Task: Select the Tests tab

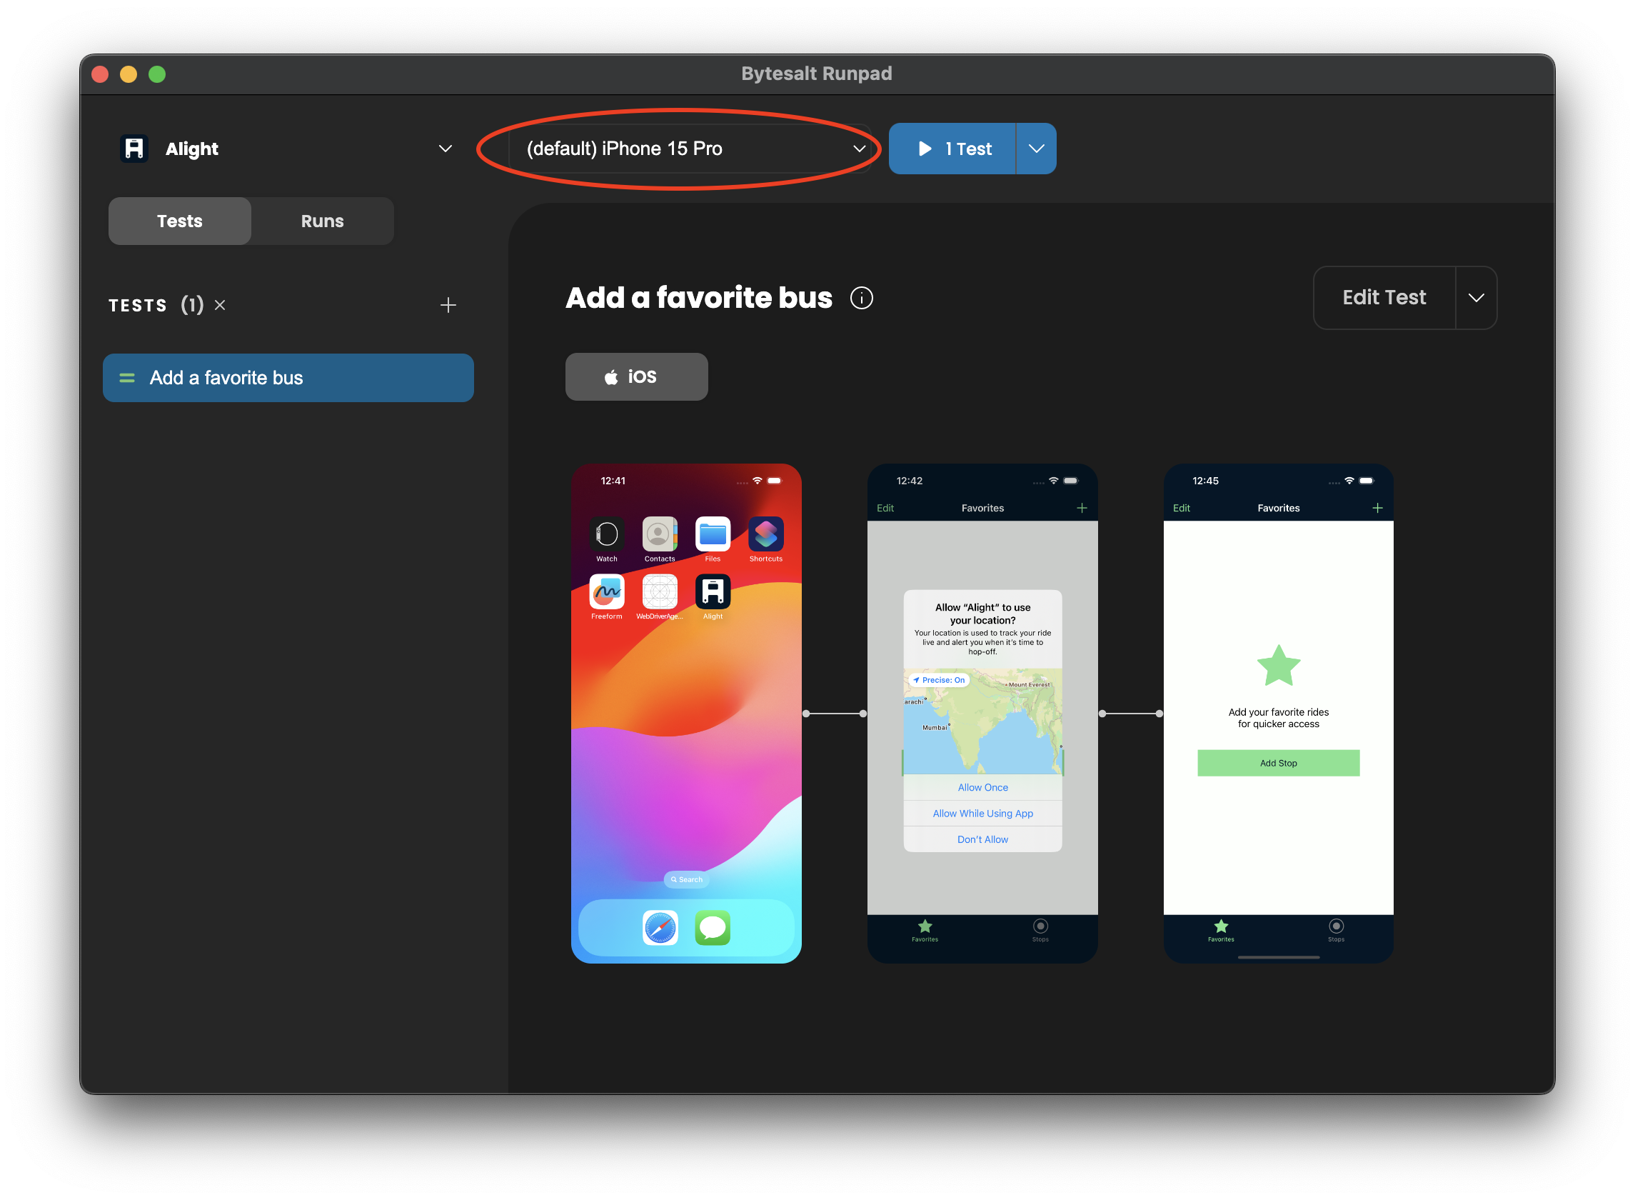Action: pyautogui.click(x=180, y=220)
